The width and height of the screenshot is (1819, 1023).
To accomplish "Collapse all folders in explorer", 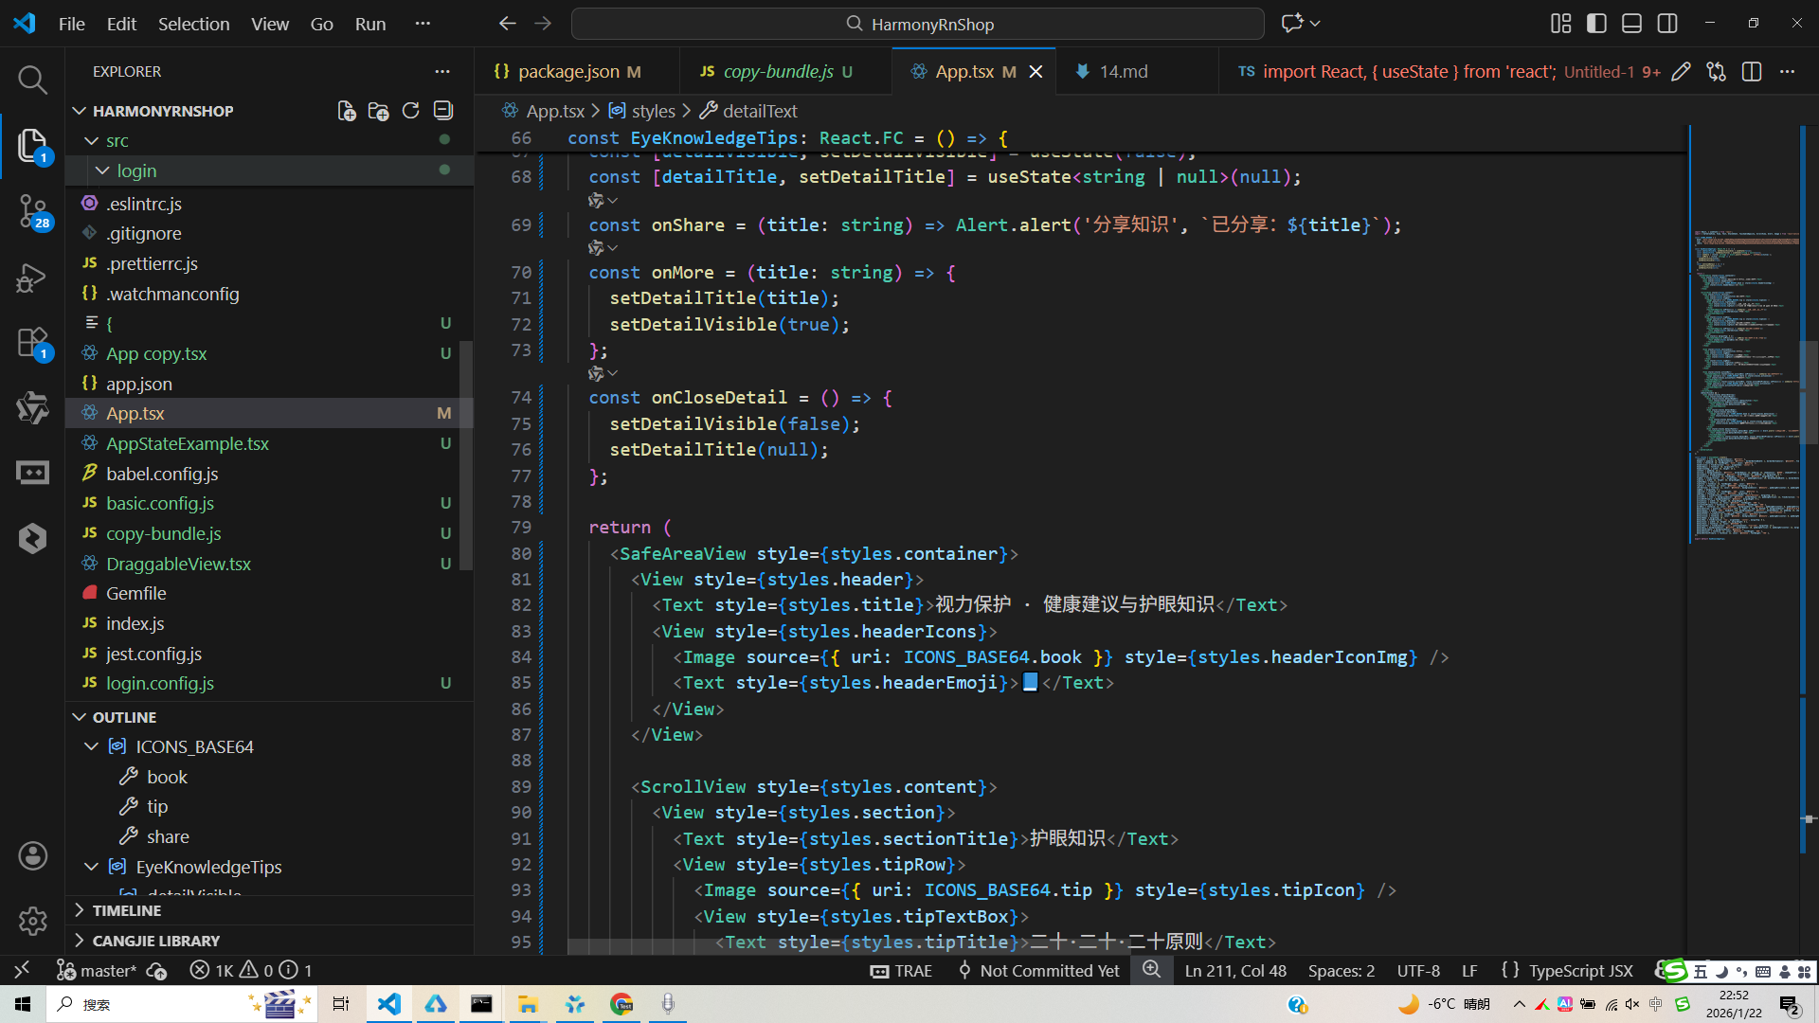I will (442, 111).
